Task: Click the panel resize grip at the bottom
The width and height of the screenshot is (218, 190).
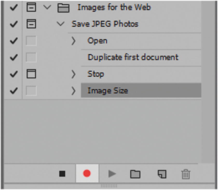Action: pyautogui.click(x=109, y=186)
